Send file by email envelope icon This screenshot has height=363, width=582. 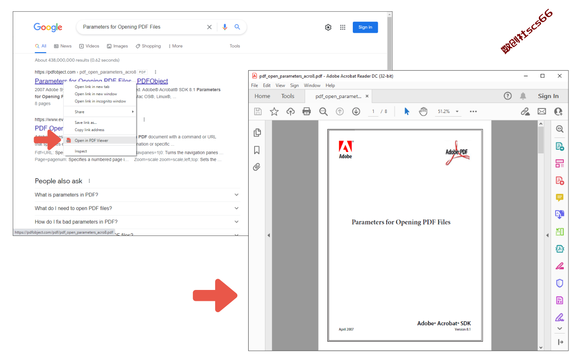[x=542, y=111]
